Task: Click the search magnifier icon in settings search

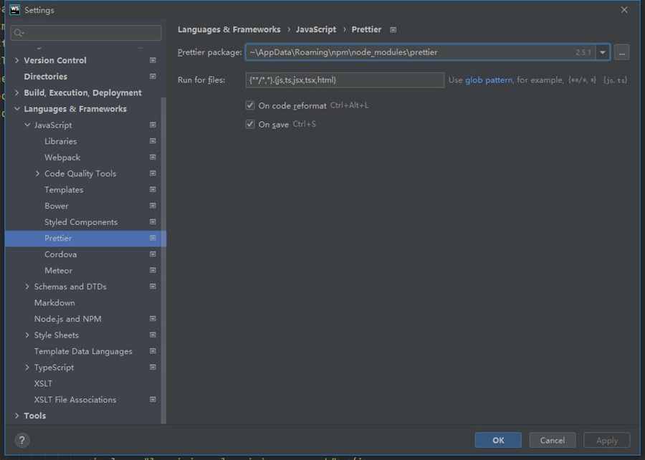Action: click(19, 33)
